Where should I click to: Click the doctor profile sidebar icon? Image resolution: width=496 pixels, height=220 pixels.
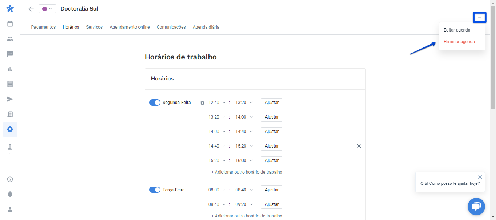click(10, 146)
